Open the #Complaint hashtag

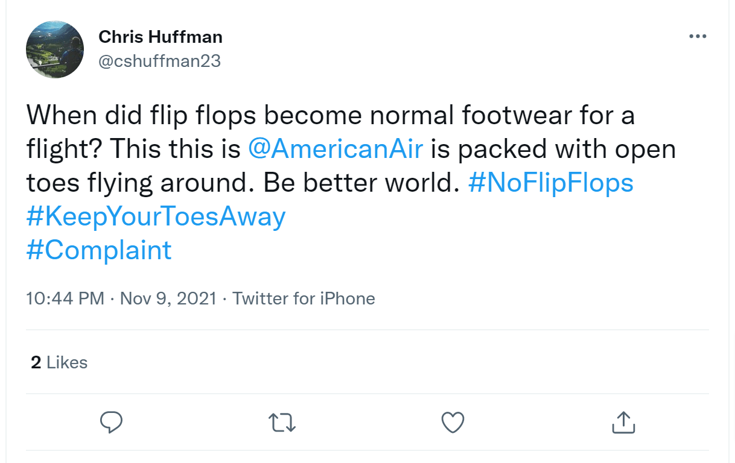98,250
